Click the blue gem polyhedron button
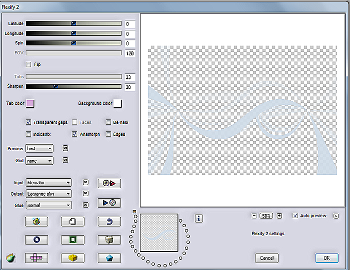This screenshot has width=350, height=270. [109, 258]
